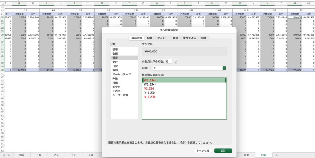This screenshot has width=315, height=158.
Task: Open the 保護 tab
Action: tap(204, 38)
